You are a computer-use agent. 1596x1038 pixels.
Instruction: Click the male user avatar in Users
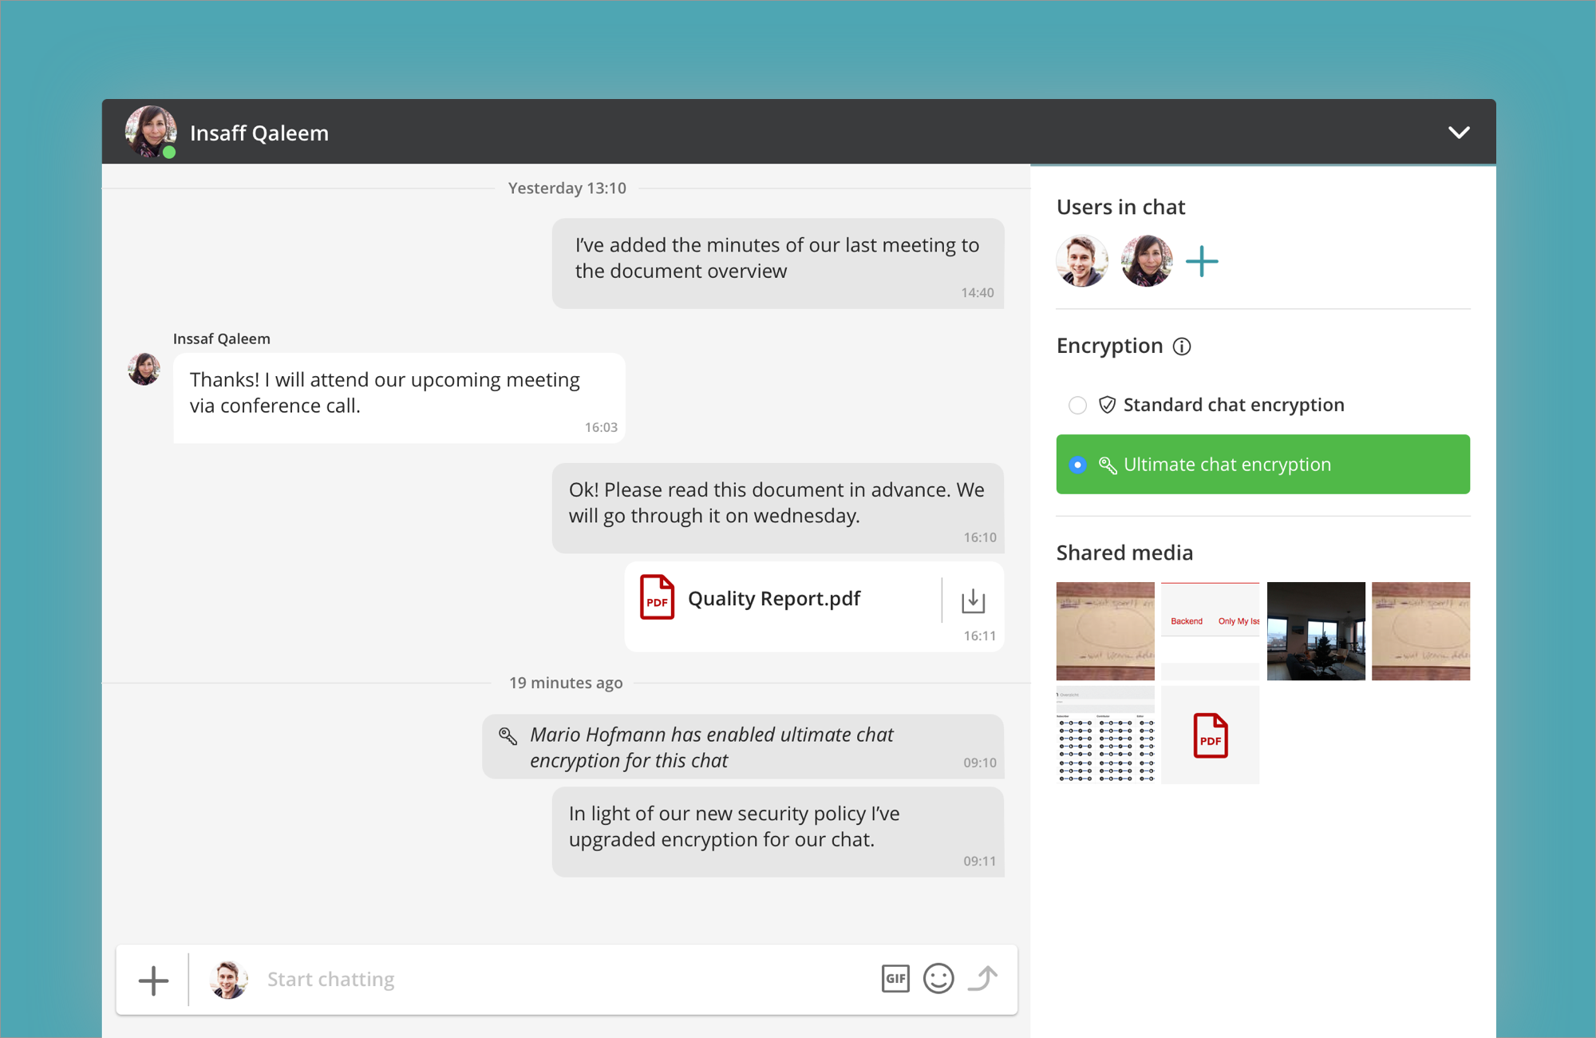click(1082, 261)
